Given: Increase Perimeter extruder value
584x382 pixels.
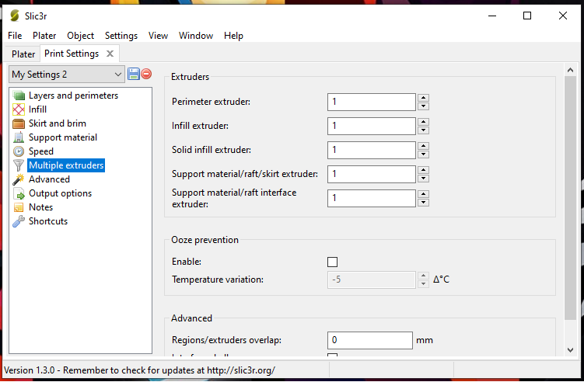Looking at the screenshot, I should tap(423, 98).
